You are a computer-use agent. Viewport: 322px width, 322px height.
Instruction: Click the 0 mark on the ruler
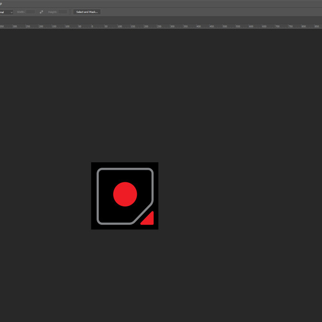92,26
